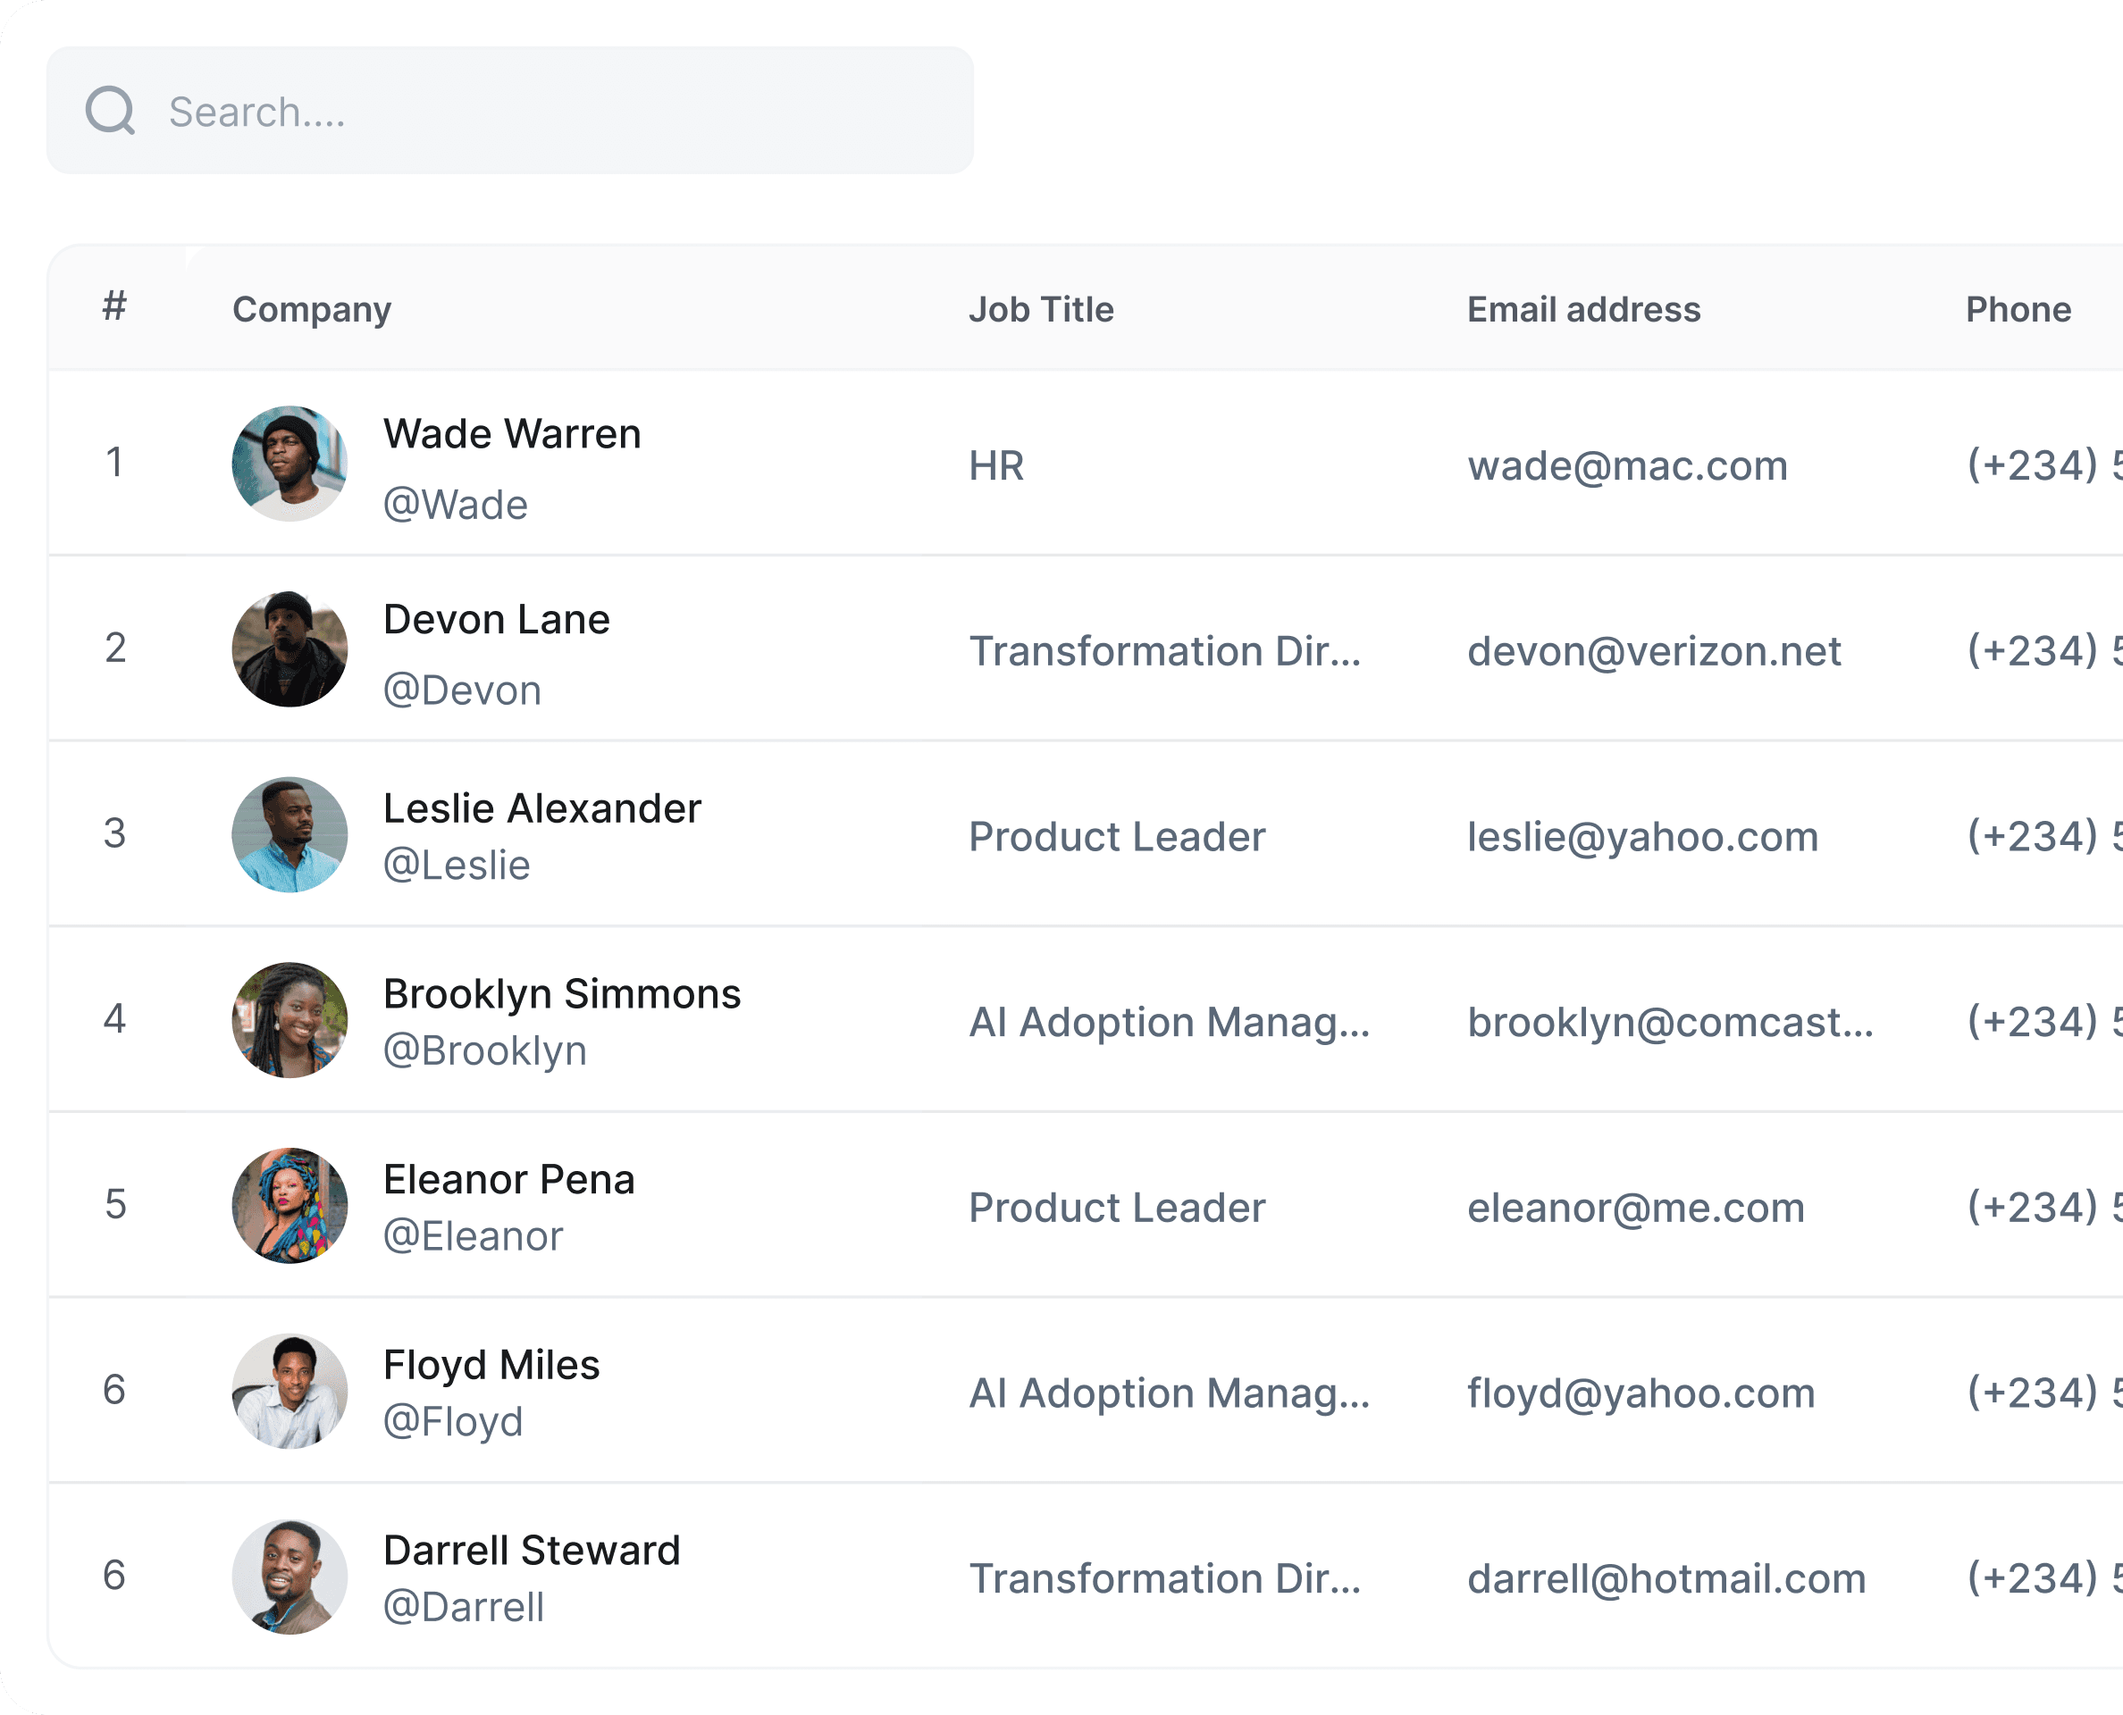Click Eleanor Pena's avatar thumbnail
Image resolution: width=2123 pixels, height=1715 pixels.
(x=289, y=1205)
